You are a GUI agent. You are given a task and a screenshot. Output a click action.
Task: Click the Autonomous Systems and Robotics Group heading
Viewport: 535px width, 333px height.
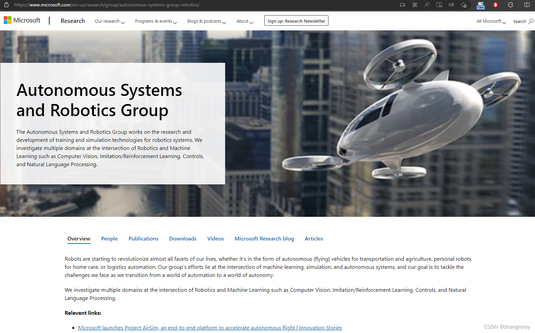click(x=99, y=100)
